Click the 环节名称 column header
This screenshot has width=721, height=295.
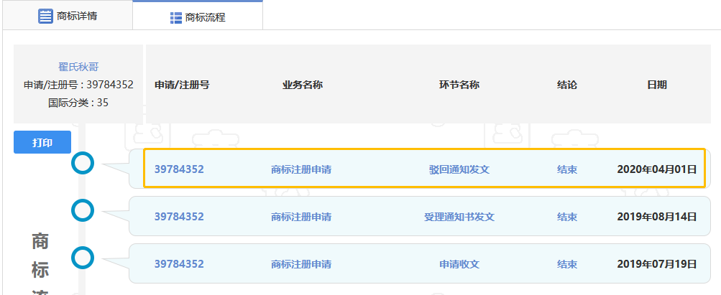coord(459,85)
